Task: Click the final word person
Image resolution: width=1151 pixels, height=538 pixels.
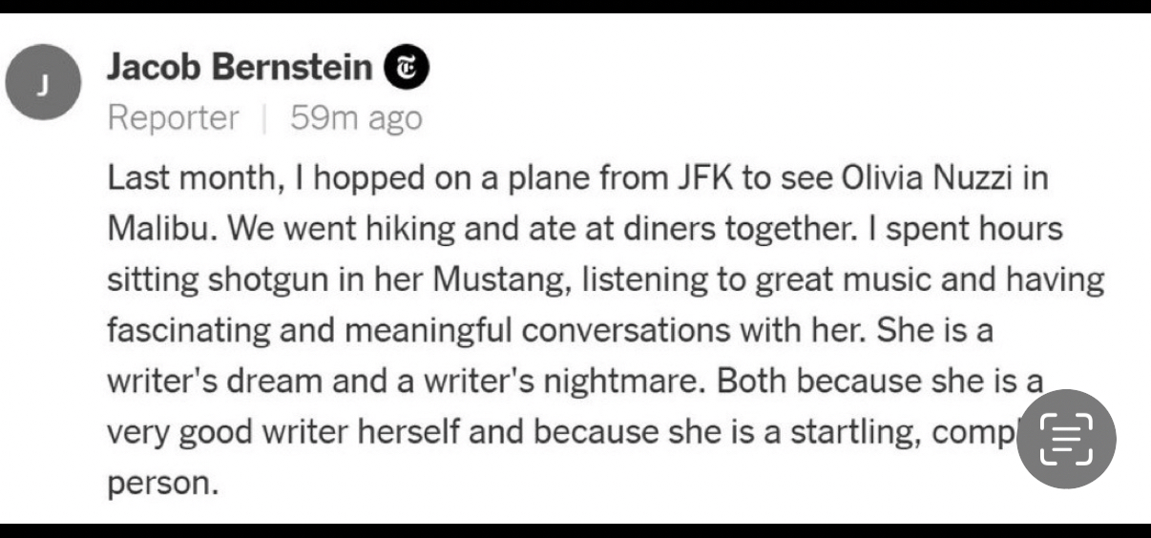Action: click(162, 484)
